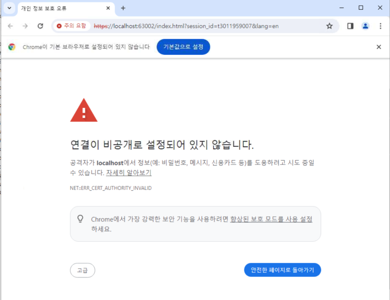390x300 pixels.
Task: Click '안전한 페이지로 돌아가기' button
Action: [x=282, y=270]
